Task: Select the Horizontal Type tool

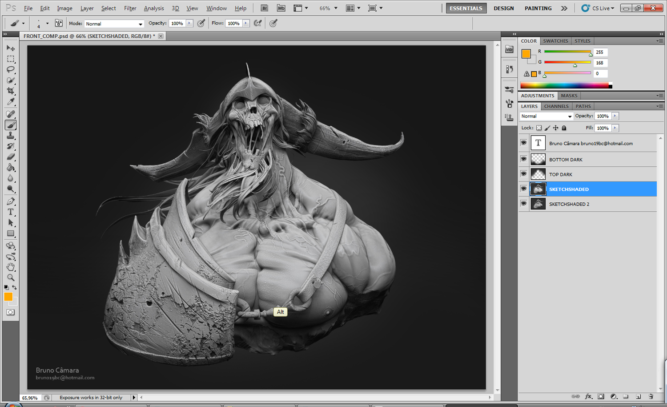Action: (11, 212)
